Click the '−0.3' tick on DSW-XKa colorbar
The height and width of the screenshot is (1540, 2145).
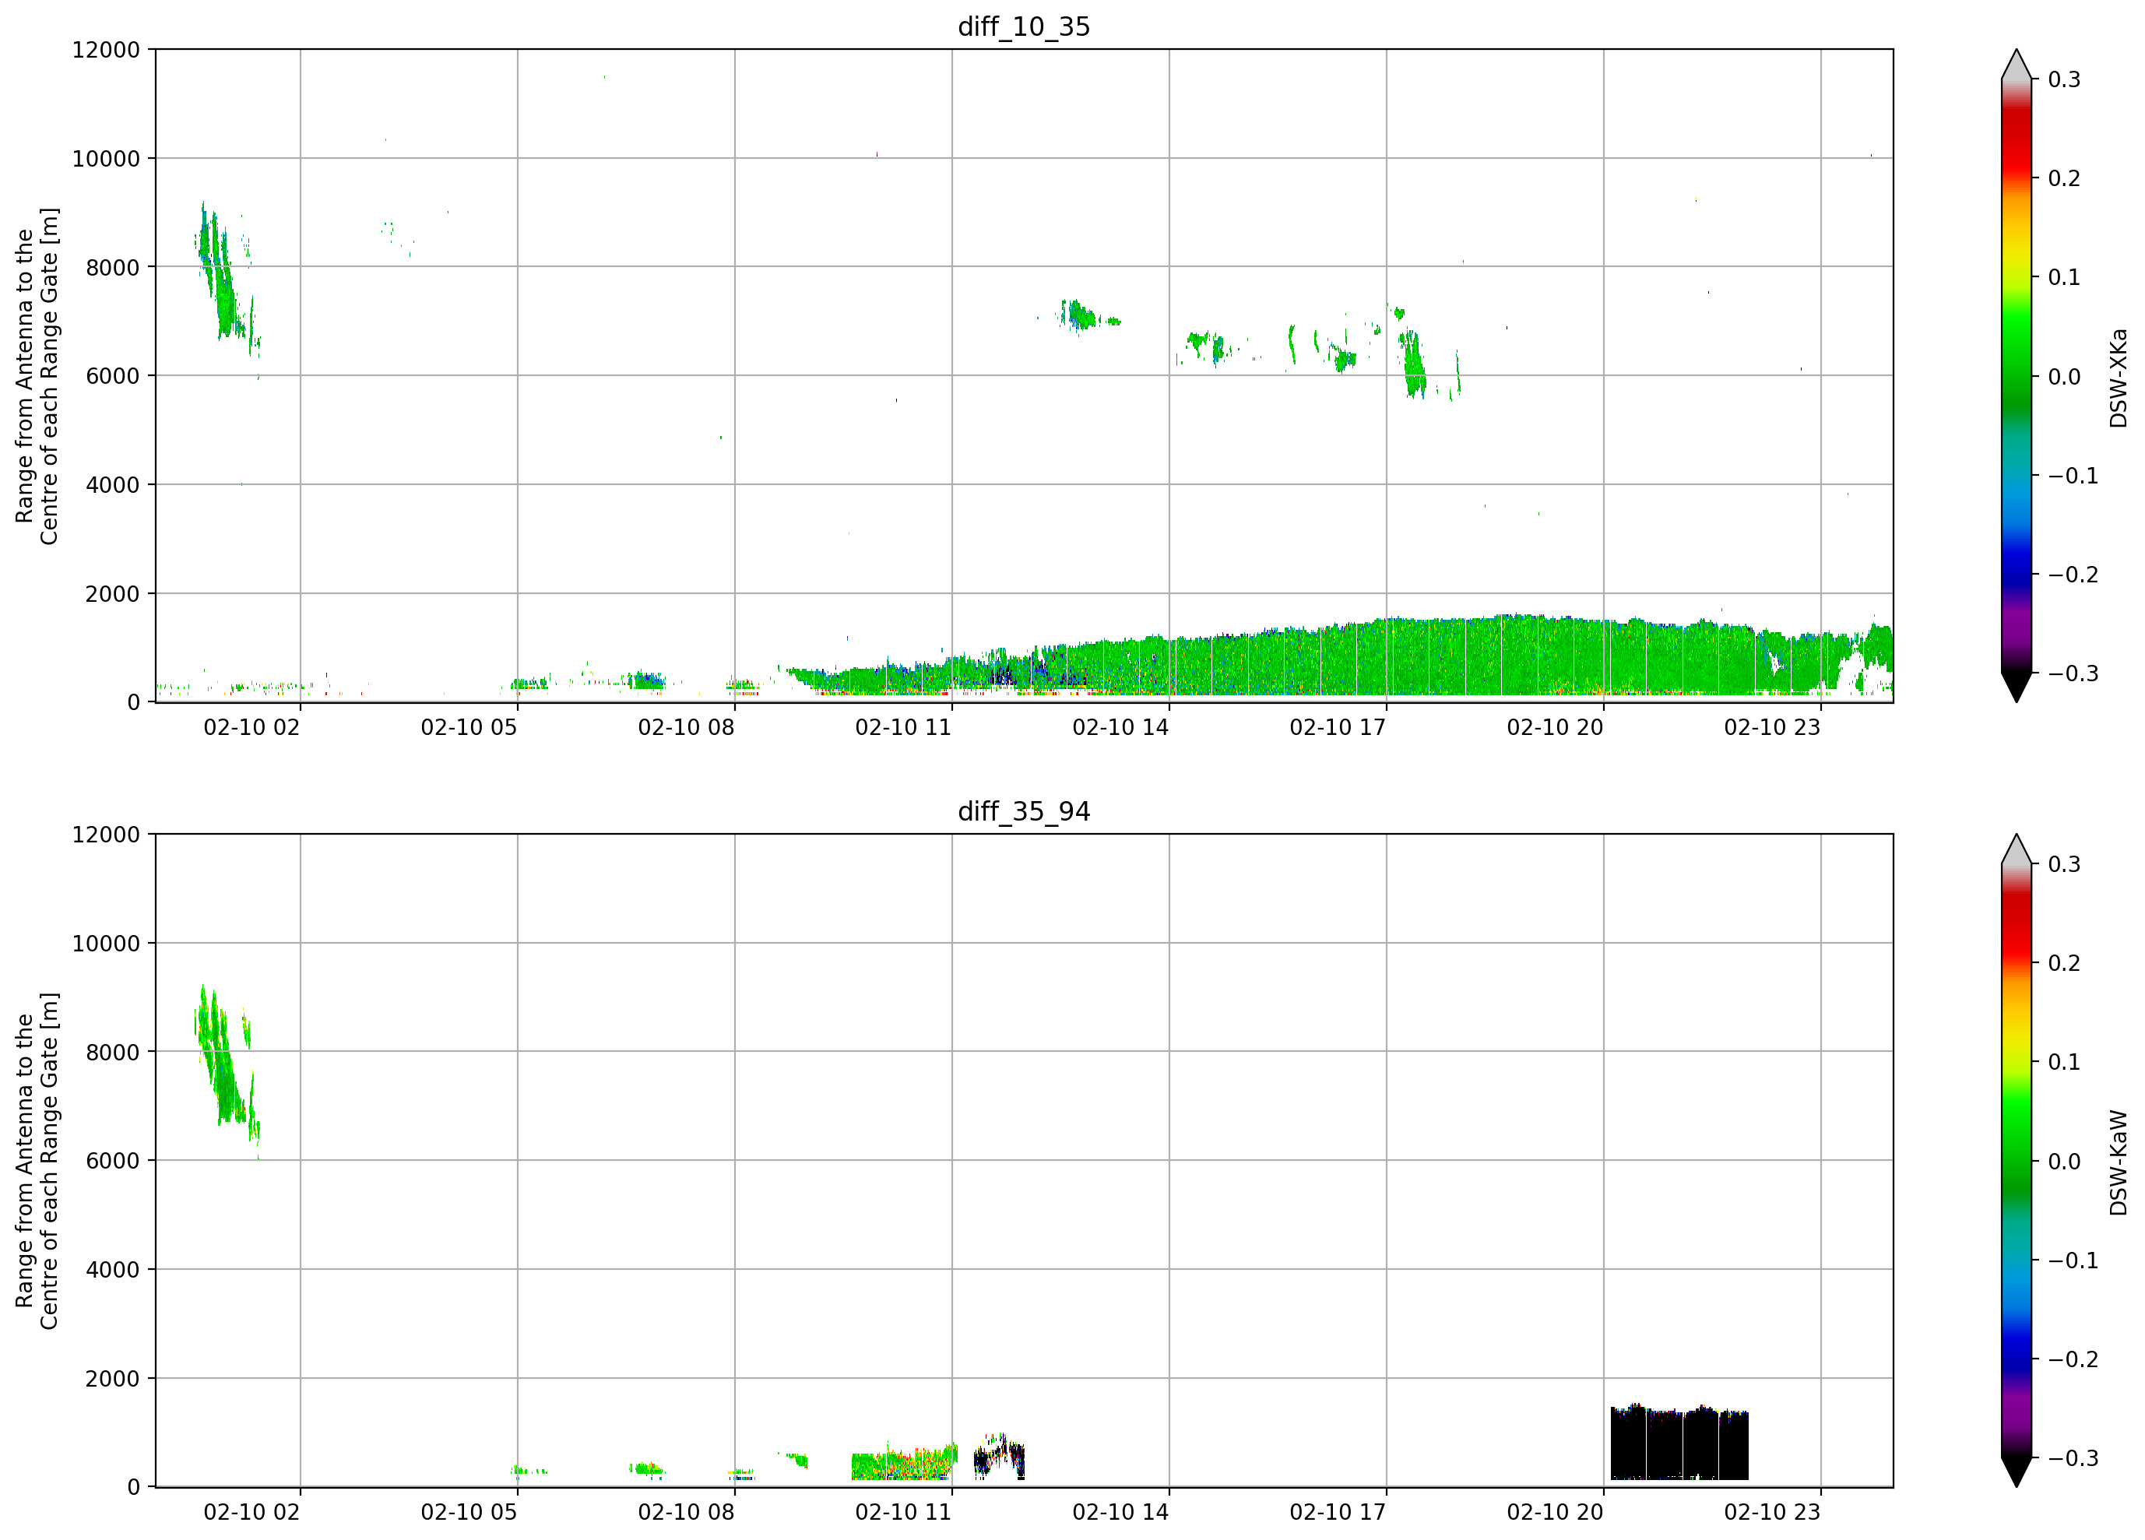coord(2073,674)
